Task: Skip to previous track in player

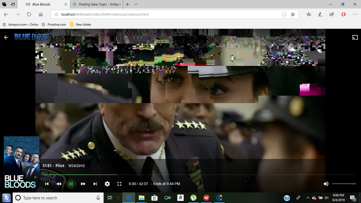Action: (x=47, y=184)
